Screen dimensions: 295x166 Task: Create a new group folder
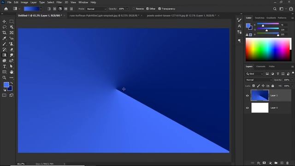[276, 163]
